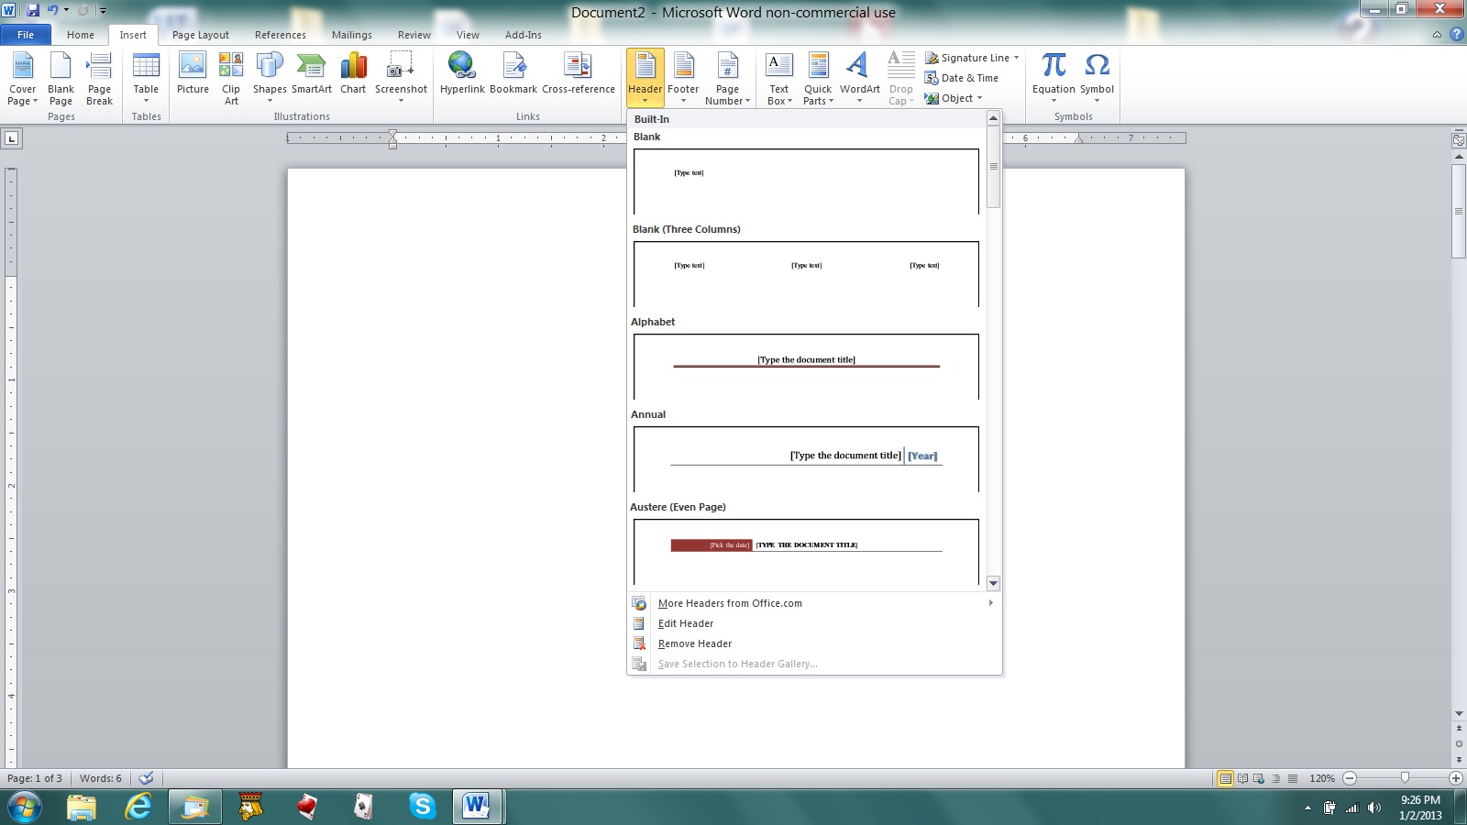
Task: Expand the Object dropdown arrow
Action: pyautogui.click(x=979, y=98)
